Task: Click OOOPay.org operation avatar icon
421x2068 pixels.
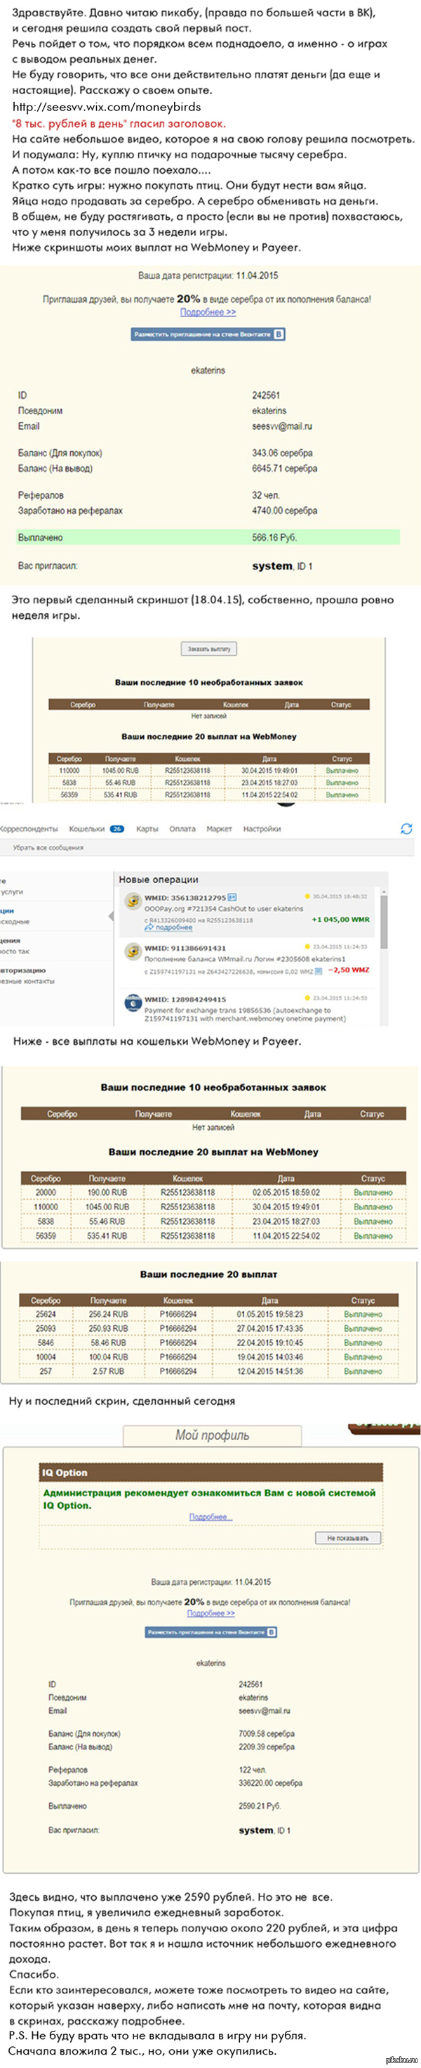Action: click(133, 901)
